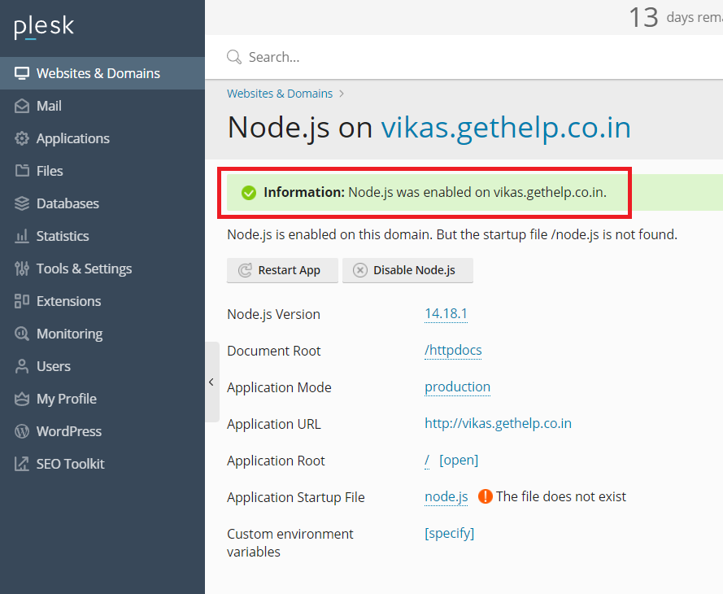Click the WordPress logo icon
723x594 pixels.
coord(22,431)
